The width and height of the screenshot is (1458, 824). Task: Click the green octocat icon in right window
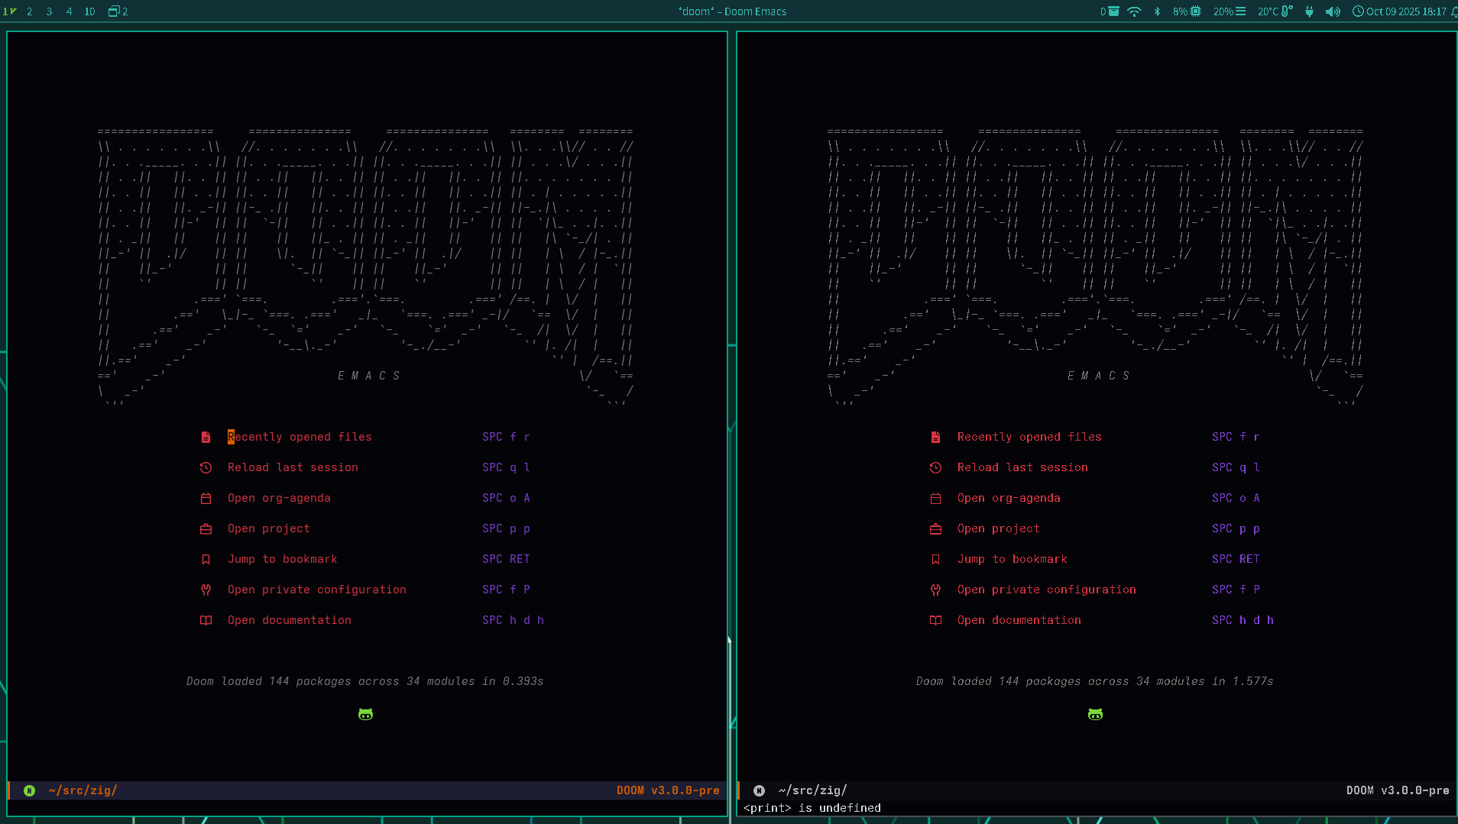coord(1095,714)
